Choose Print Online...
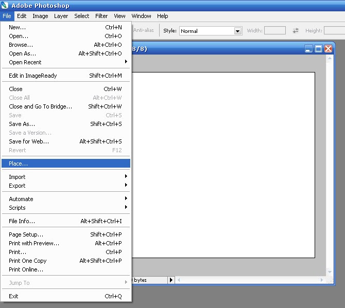The image size is (345, 308). coord(66,269)
